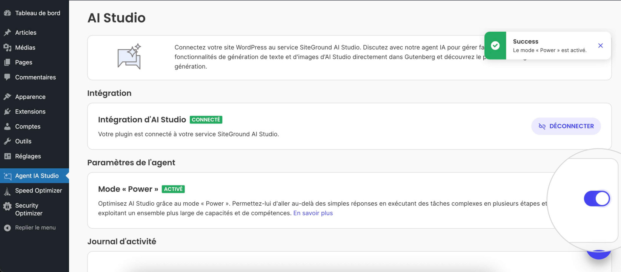
Task: Click the Extensions plug icon
Action: tap(7, 112)
